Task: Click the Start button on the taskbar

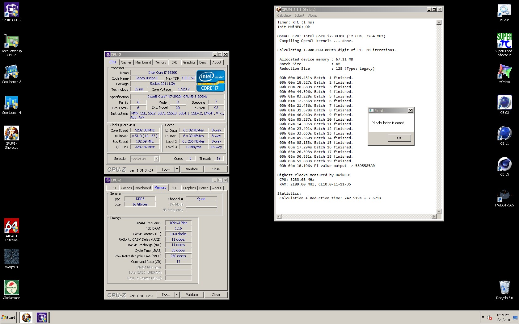Action: click(8, 318)
